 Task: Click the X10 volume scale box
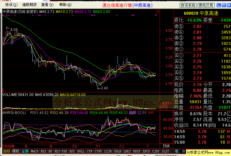pyautogui.click(x=163, y=107)
